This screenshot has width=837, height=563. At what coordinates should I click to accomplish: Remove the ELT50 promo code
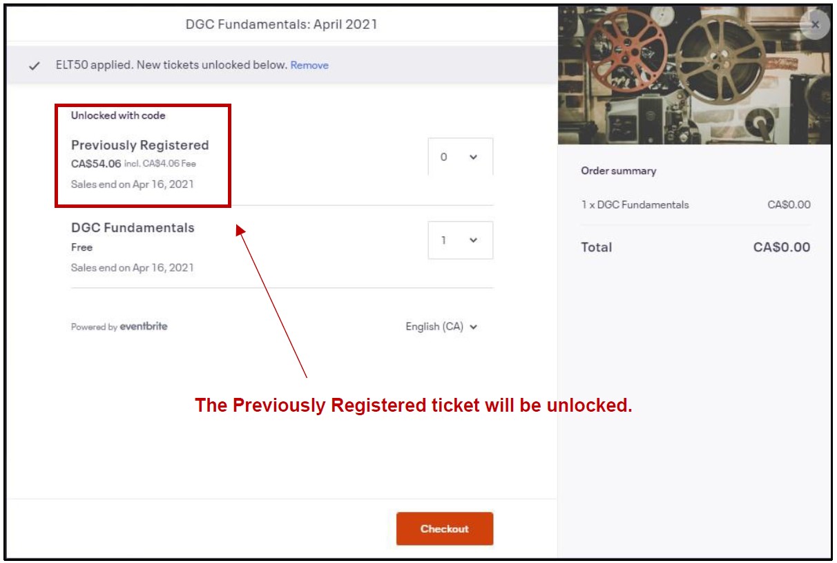click(309, 66)
